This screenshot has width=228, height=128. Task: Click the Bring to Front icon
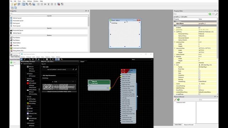coord(15,8)
